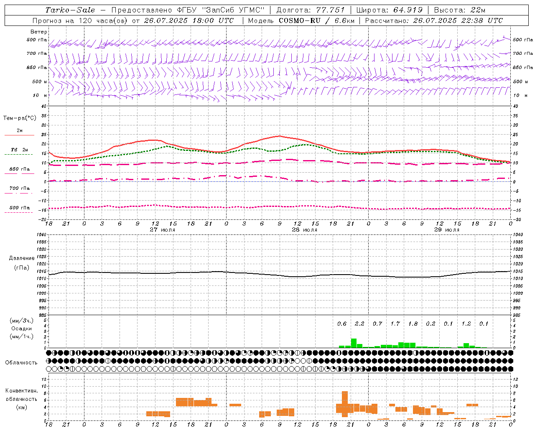Click the 0.6 precipitation value
Viewport: 535px width, 428px height.
coord(342,324)
